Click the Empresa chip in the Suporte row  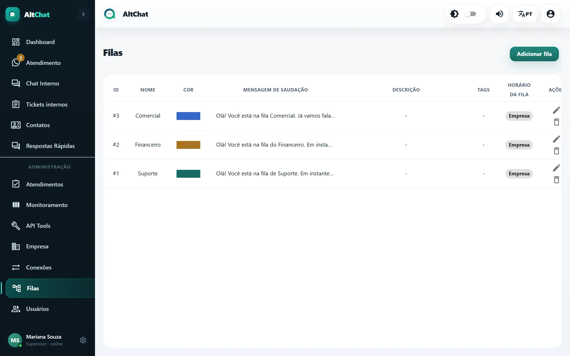[519, 174]
